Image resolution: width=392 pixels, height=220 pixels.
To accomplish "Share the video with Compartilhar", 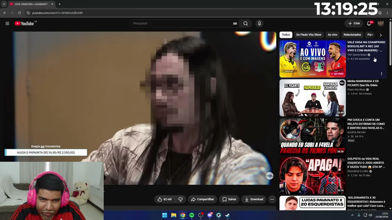I will pos(202,199).
